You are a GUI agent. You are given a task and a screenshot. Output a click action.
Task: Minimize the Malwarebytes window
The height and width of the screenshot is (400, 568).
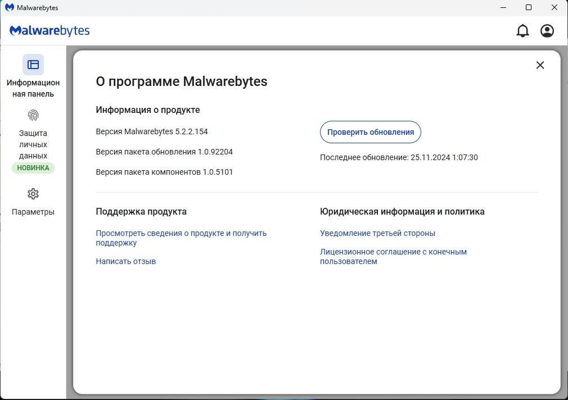coord(503,8)
